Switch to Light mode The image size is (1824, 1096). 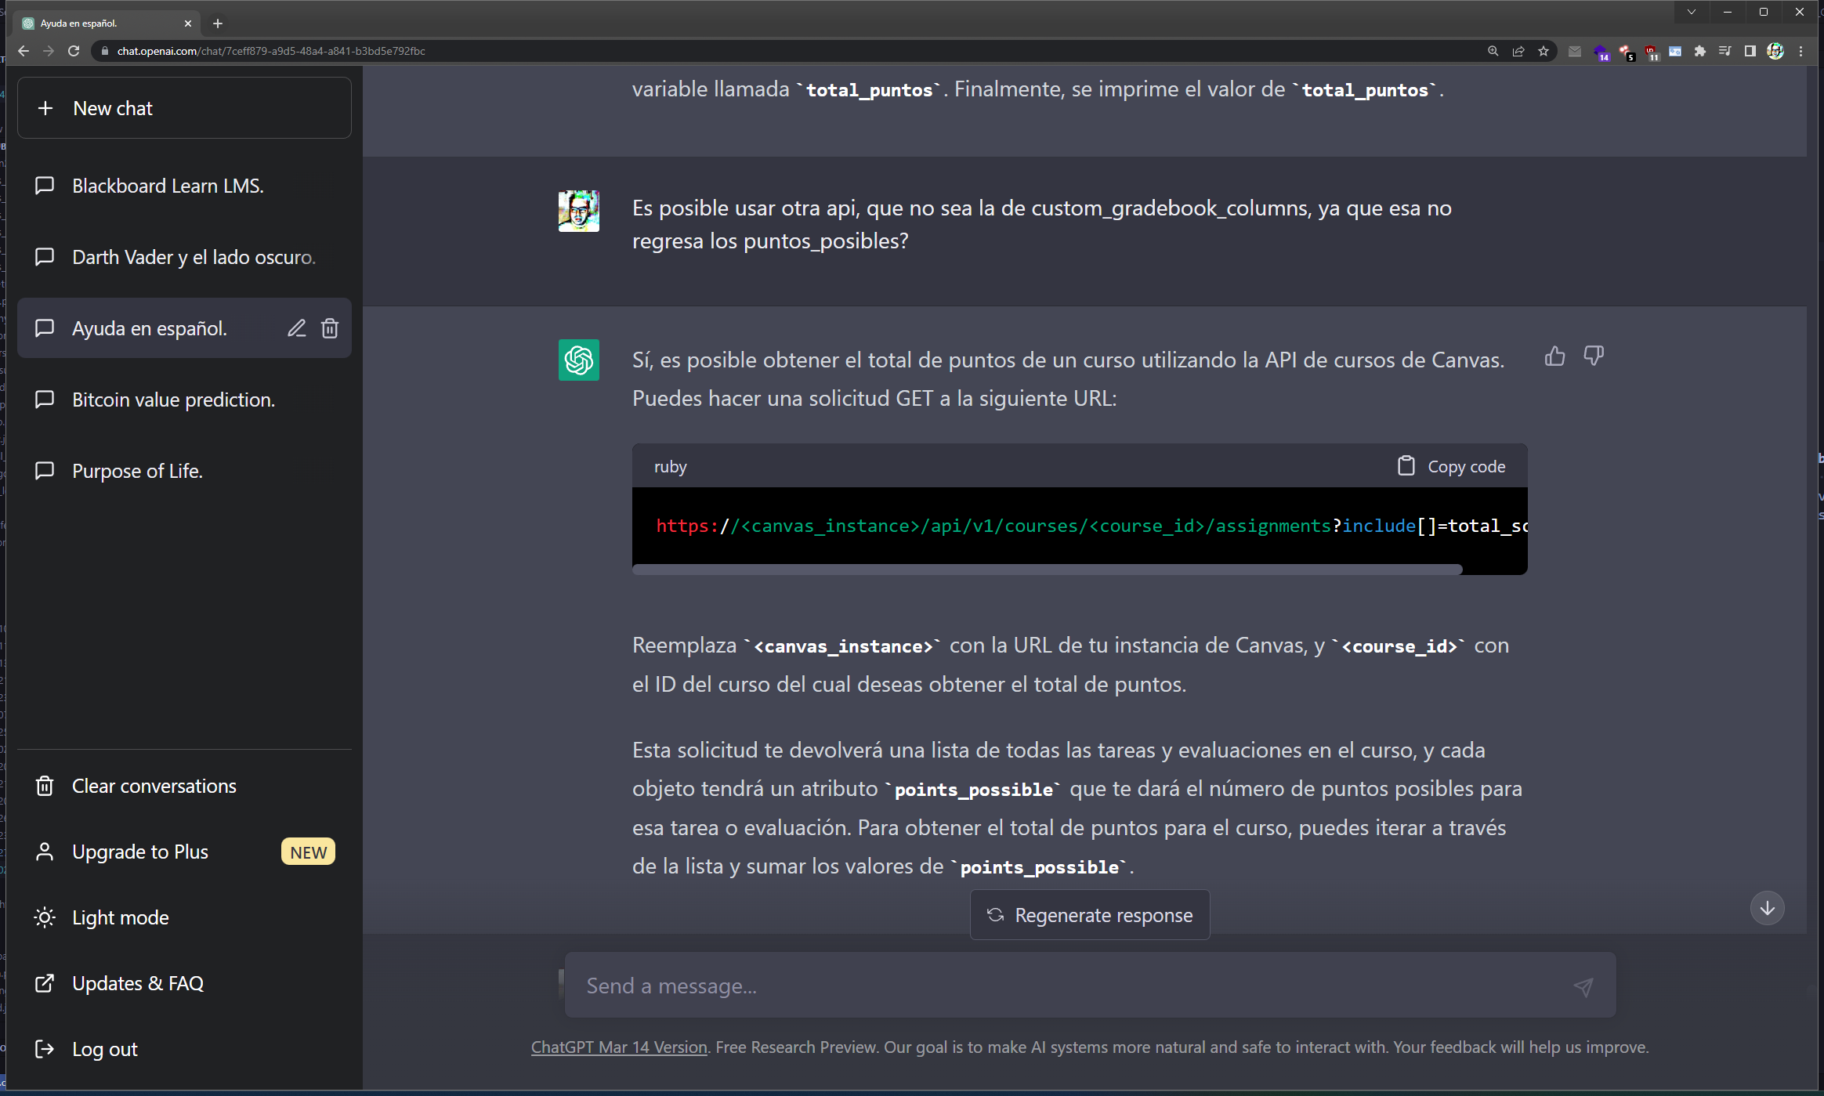coord(120,917)
